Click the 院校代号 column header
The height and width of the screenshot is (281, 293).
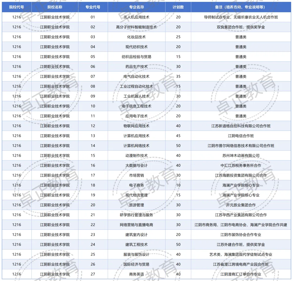17,7
